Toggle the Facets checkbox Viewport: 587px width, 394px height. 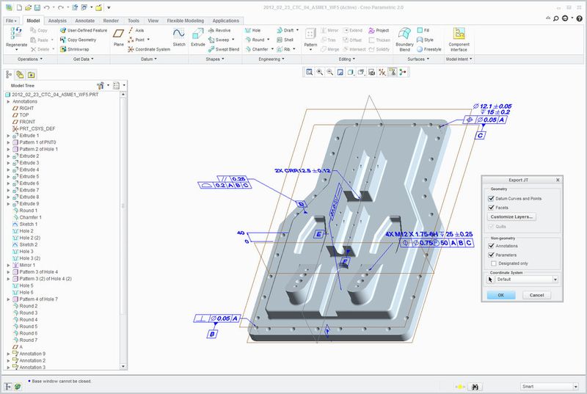[491, 208]
